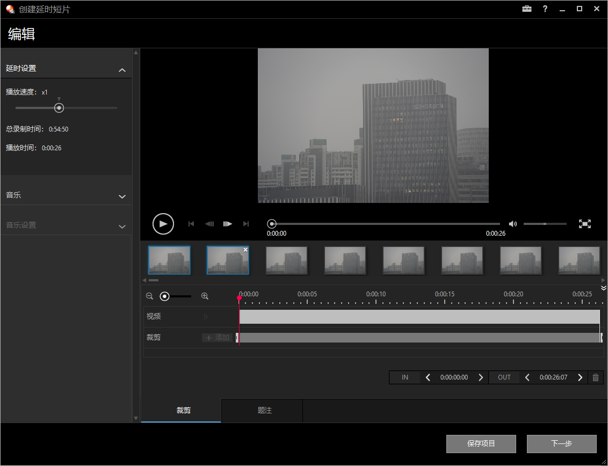Click the 下一步 button

[561, 444]
